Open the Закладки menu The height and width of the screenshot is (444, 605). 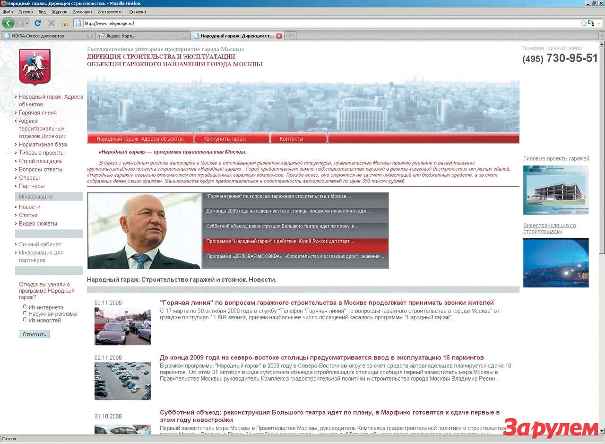pyautogui.click(x=82, y=11)
